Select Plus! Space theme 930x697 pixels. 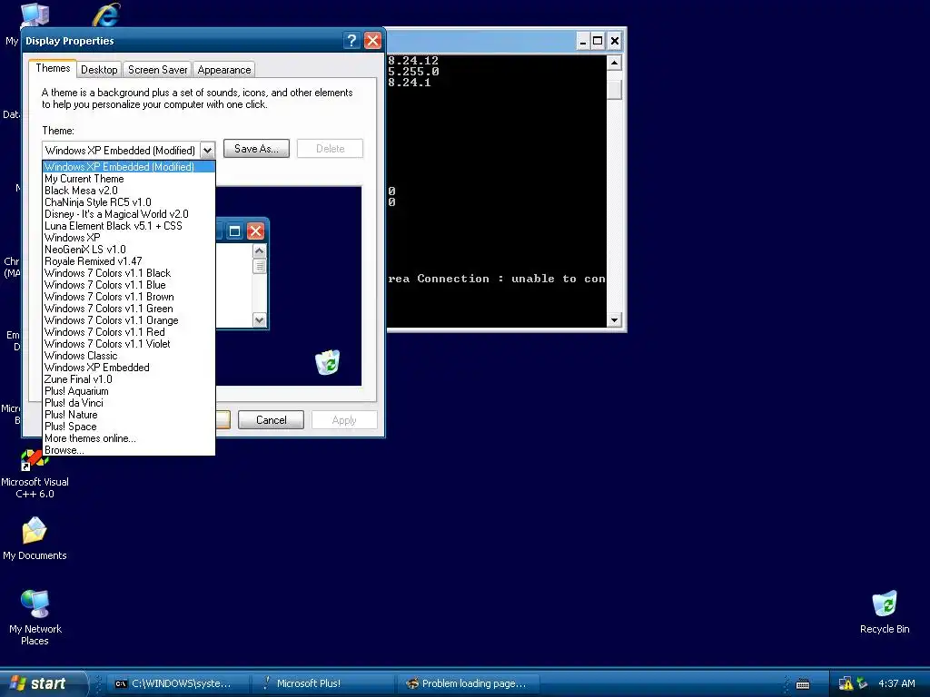click(129, 427)
